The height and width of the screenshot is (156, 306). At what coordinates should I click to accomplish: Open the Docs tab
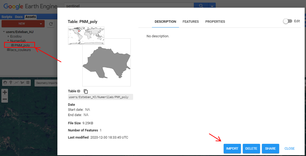[x=19, y=17]
